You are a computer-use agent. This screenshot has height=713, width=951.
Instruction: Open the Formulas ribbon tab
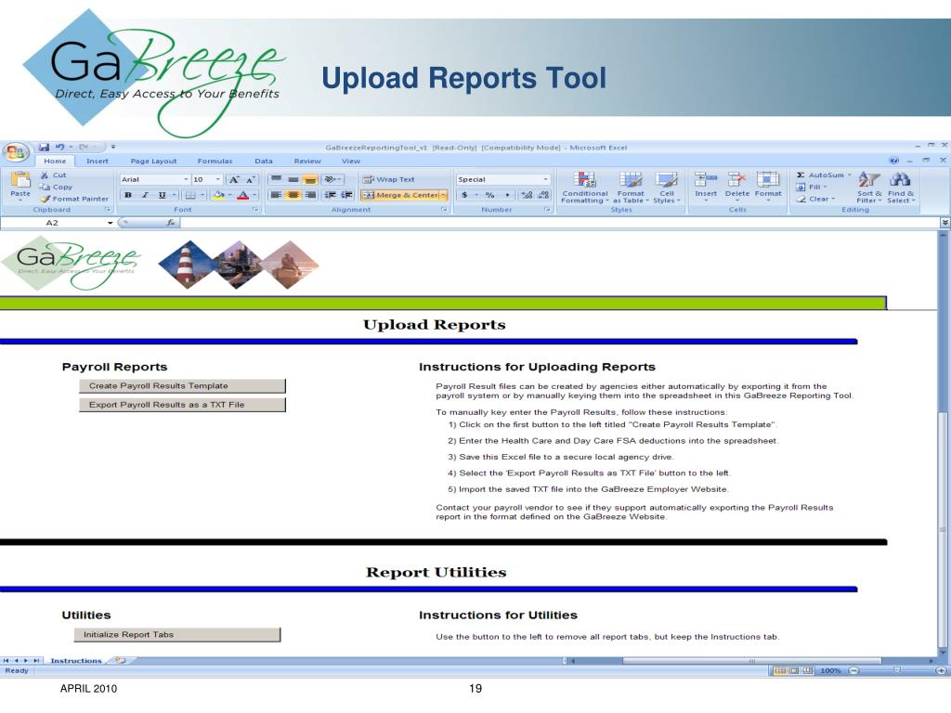215,162
